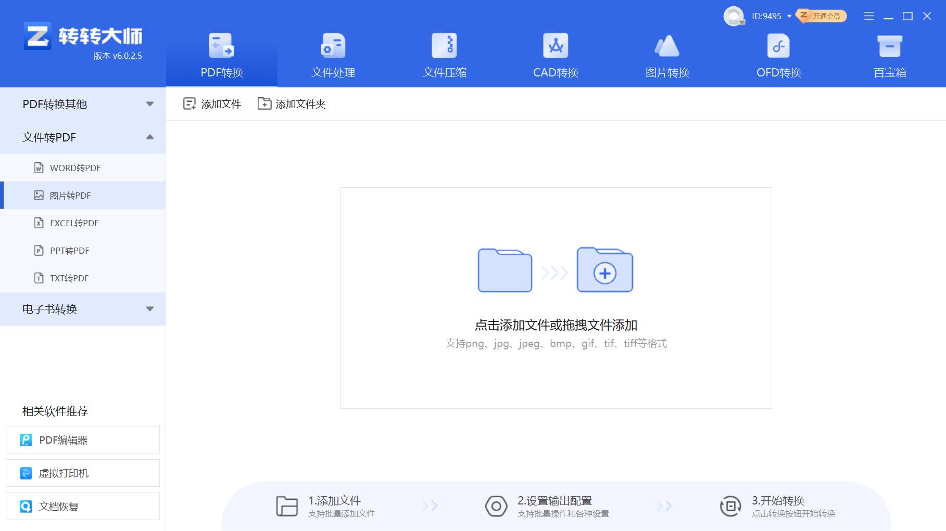
Task: Click the 开通会员 membership button
Action: [x=822, y=16]
